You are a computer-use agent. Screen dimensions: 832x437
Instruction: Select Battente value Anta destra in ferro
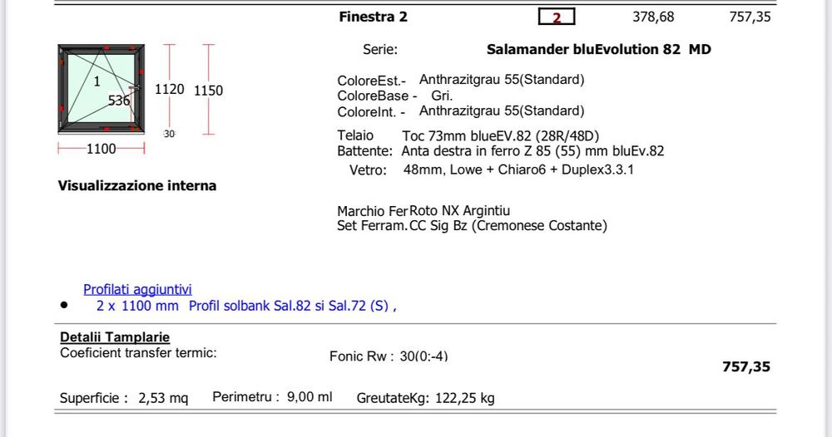point(532,151)
